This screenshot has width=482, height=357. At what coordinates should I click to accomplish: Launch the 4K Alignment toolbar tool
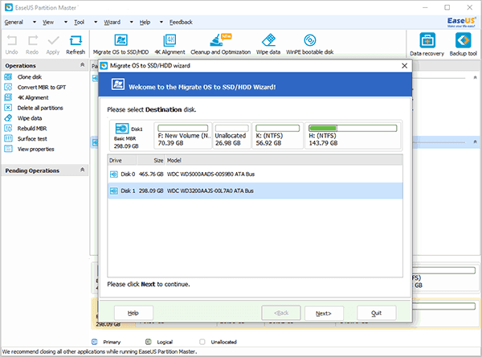click(170, 45)
